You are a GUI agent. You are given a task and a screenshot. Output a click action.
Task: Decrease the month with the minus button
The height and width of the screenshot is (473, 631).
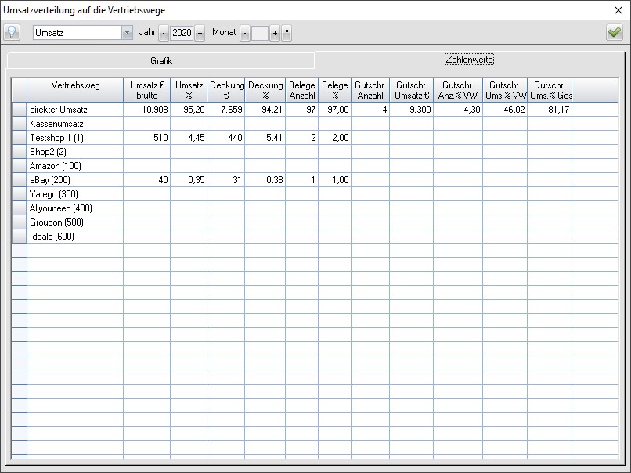tap(245, 33)
